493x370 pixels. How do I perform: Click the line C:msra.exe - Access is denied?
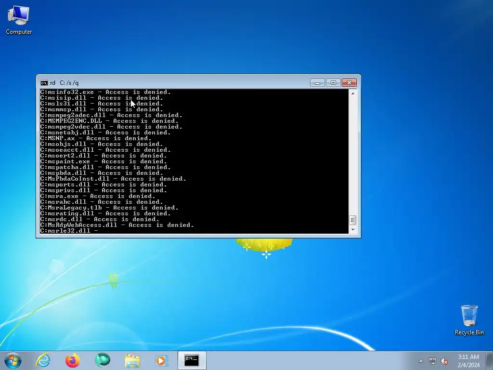(98, 197)
